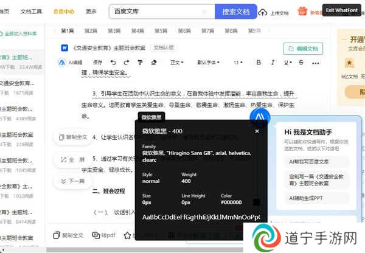
Task: Click the floating 下一篇 button
Action: pyautogui.click(x=73, y=181)
